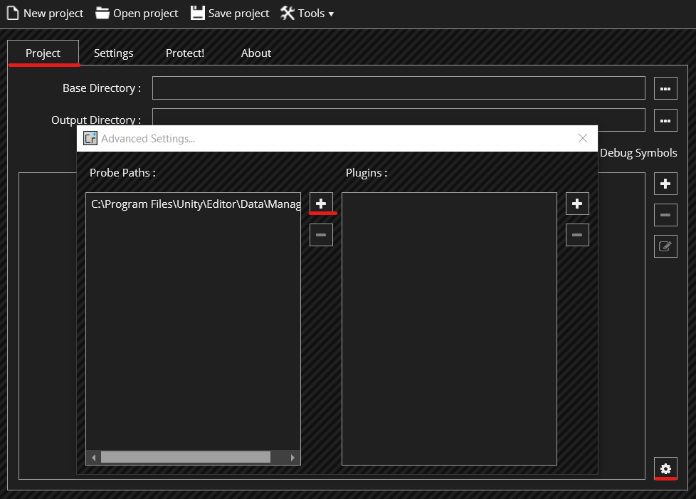Remove a module with main window minus button
This screenshot has width=696, height=499.
pyautogui.click(x=665, y=215)
